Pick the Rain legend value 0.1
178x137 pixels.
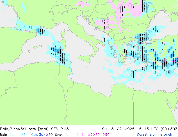[x=12, y=135]
